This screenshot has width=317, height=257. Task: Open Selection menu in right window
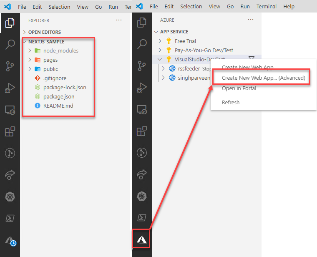(x=191, y=7)
